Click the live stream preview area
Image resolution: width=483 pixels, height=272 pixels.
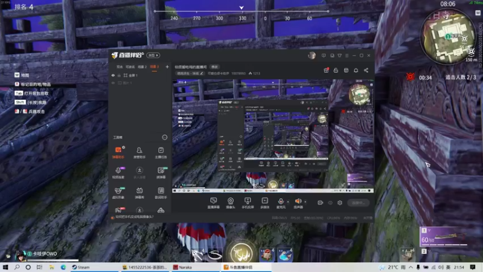(x=273, y=136)
